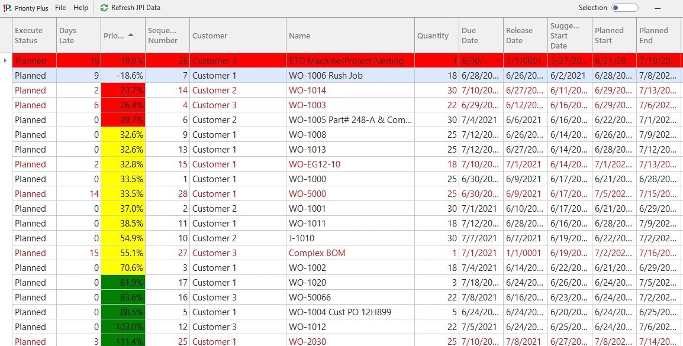
Task: Sort by the Customer column header
Action: 210,35
